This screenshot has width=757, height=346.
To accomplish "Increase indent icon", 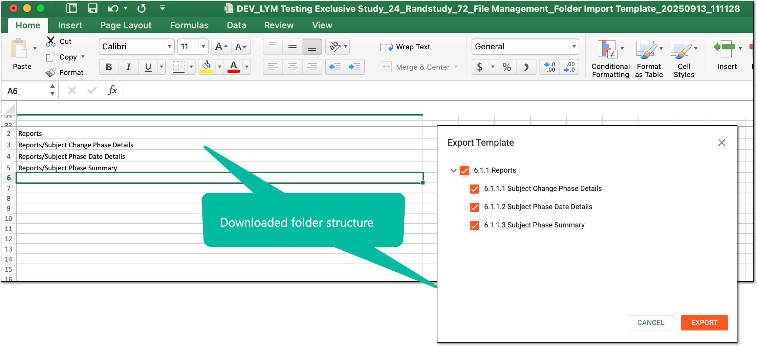I will [354, 67].
